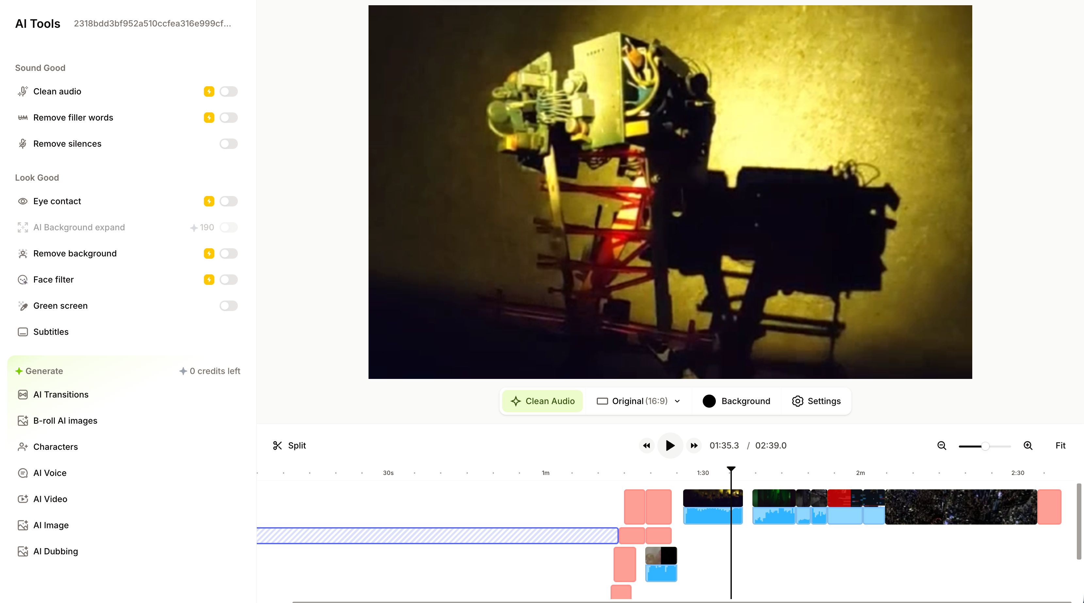Screen dimensions: 1084x603
Task: Turn on Remove silences toggle
Action: [x=228, y=143]
